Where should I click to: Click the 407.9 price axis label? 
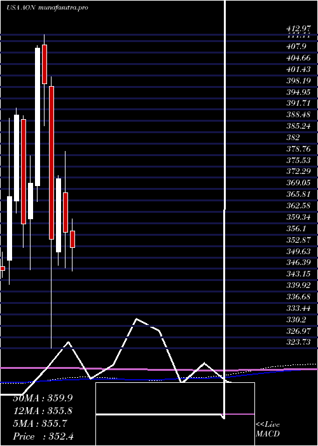[x=297, y=46]
